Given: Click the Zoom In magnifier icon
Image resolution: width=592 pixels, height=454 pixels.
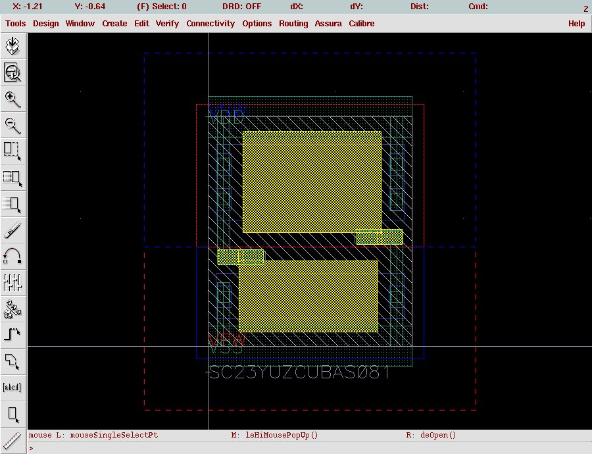Looking at the screenshot, I should (x=13, y=99).
